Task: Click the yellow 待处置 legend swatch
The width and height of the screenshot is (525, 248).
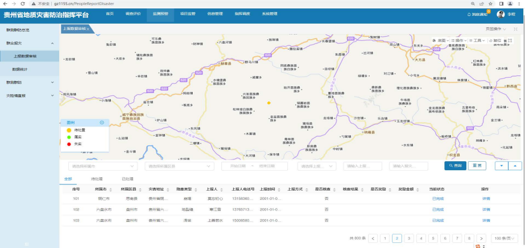Action: 69,130
